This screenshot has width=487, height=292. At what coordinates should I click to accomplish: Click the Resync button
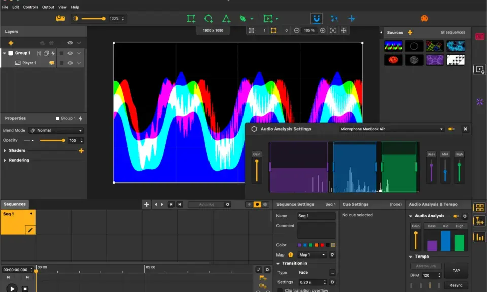click(x=456, y=285)
